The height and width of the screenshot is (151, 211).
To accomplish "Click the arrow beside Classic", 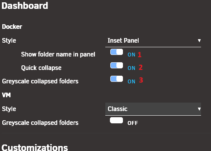I will (199, 109).
